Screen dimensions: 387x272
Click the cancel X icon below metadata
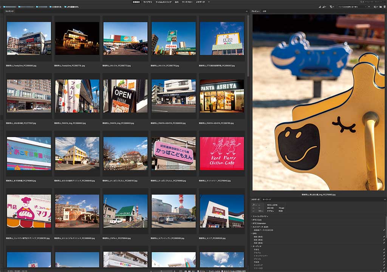point(381,271)
